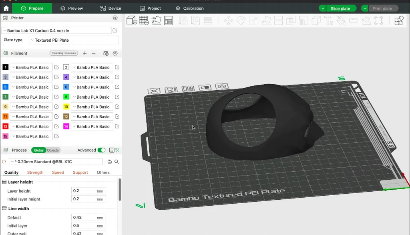The height and width of the screenshot is (235, 410).
Task: Select the Text shape tool
Action: [x=328, y=20]
